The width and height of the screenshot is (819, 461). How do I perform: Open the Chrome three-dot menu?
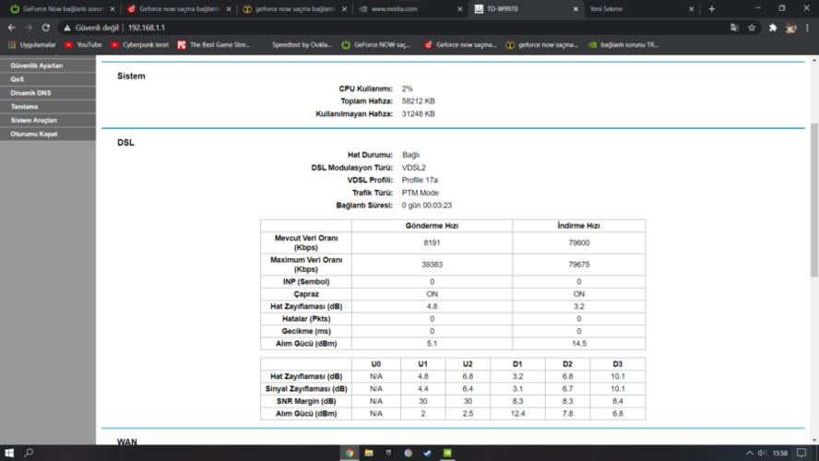click(808, 28)
